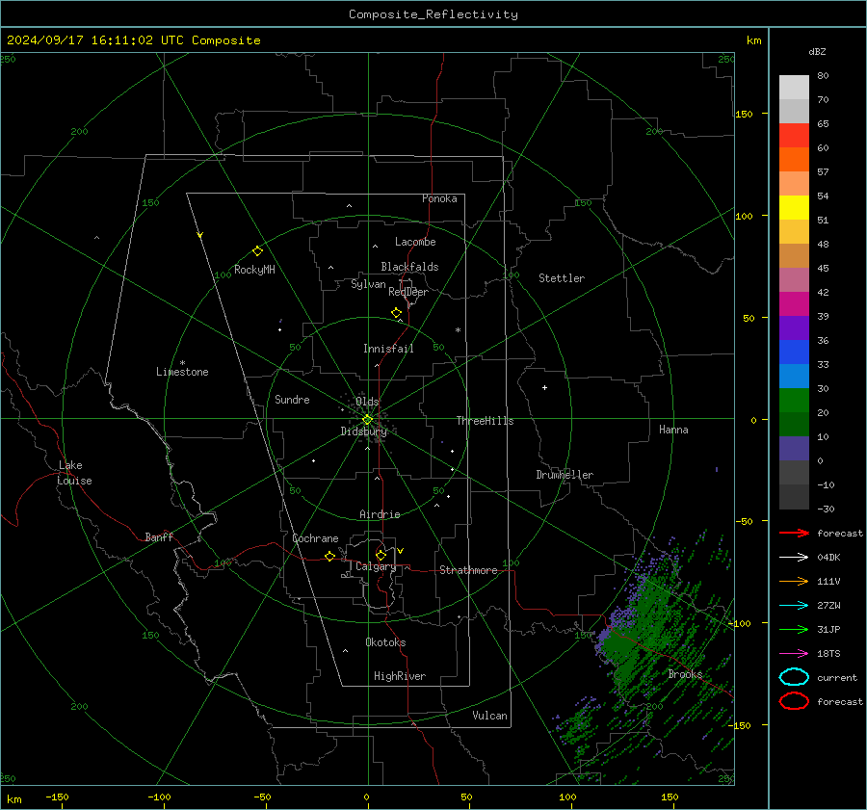Select the 80 dBZ color swatch
Viewport: 867px width, 810px height.
coord(794,87)
